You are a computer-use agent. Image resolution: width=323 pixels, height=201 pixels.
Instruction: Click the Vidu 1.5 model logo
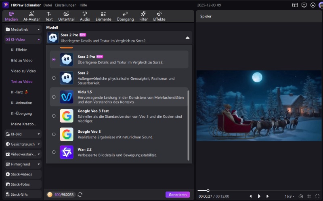coord(67,97)
